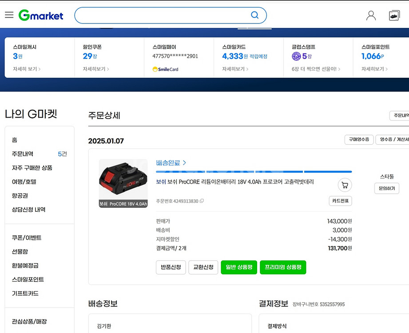Screen dimensions: 409x333
Task: Open 쿠폰/이벤트 sidebar item
Action: [26, 238]
